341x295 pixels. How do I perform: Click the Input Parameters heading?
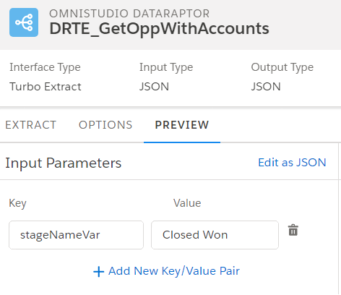64,163
